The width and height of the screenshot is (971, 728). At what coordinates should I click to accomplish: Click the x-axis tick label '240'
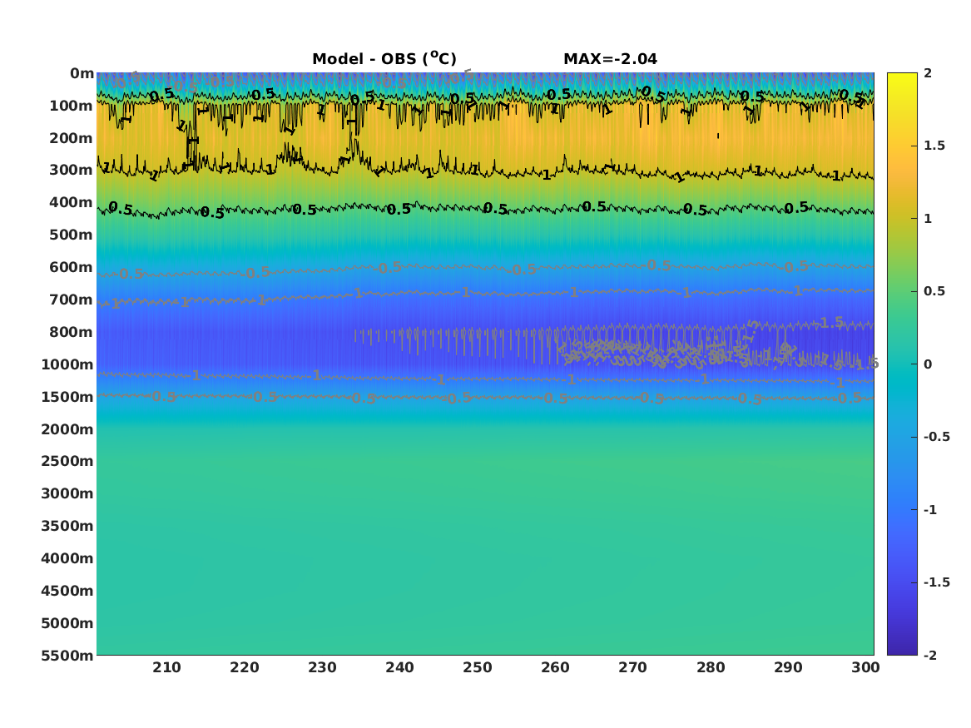point(400,667)
